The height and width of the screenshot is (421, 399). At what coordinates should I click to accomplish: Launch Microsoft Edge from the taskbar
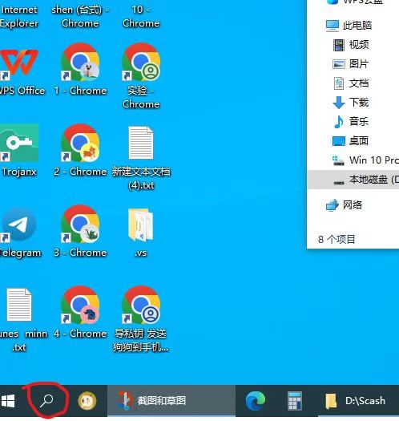click(x=255, y=401)
